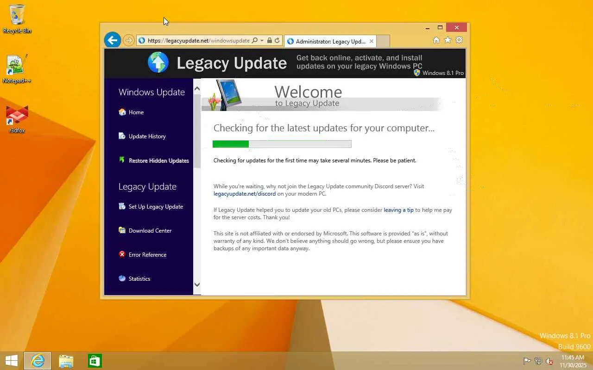This screenshot has width=593, height=370.
Task: Click the Legacy Update globe logo
Action: click(158, 62)
